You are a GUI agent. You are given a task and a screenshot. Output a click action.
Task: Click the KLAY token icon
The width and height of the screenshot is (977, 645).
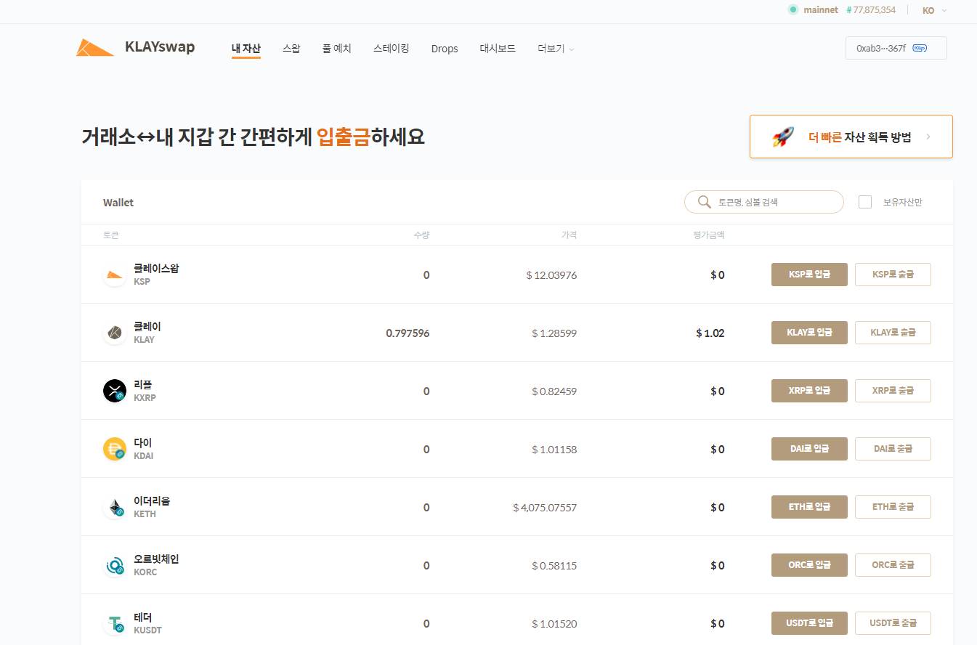[x=115, y=333]
